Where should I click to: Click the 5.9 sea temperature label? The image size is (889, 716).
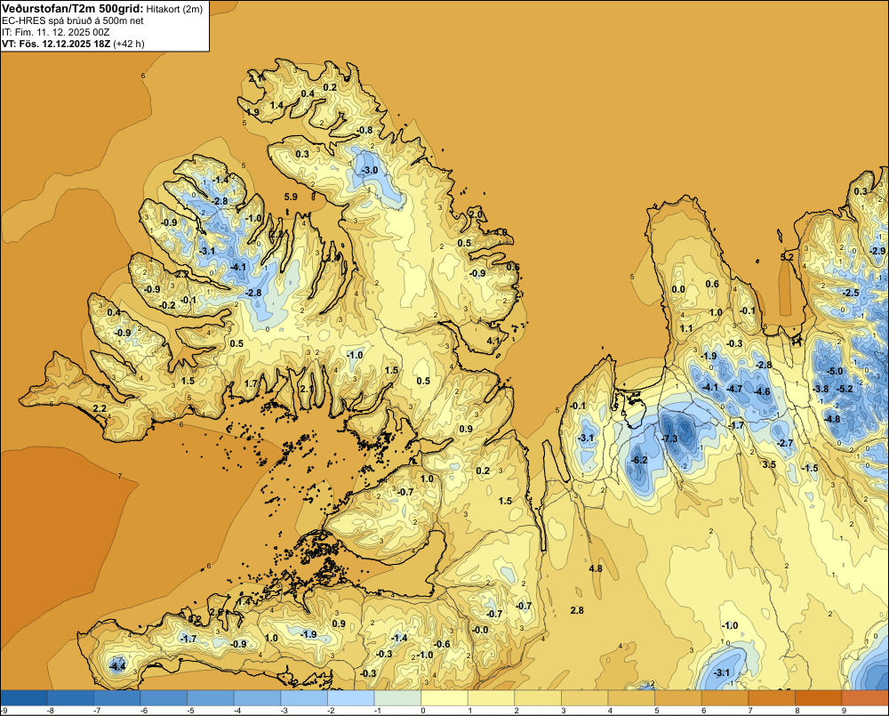[x=291, y=197]
